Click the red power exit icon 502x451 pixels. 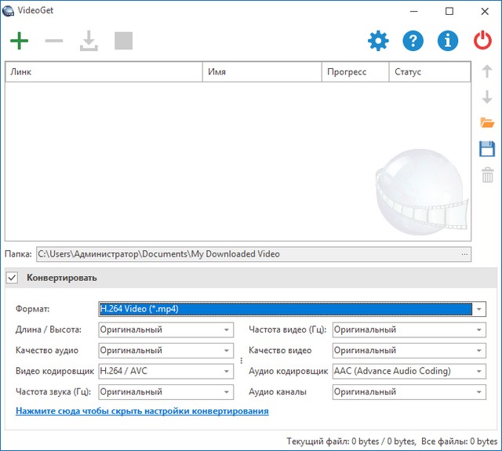point(482,41)
